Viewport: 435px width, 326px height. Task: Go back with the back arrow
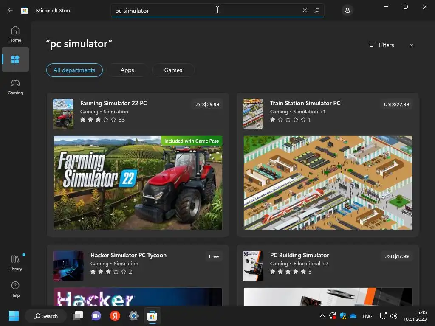[10, 10]
